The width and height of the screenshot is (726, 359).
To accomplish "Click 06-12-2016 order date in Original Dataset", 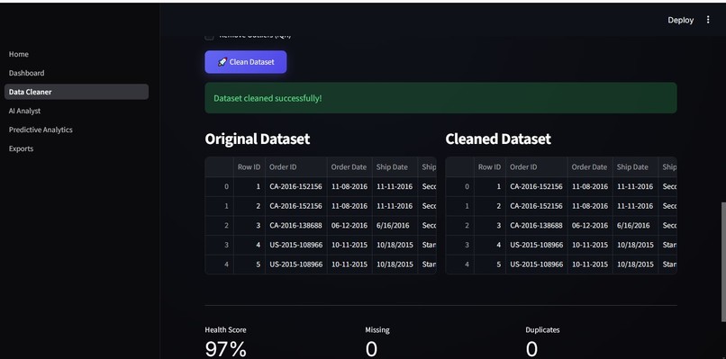I will [x=349, y=225].
